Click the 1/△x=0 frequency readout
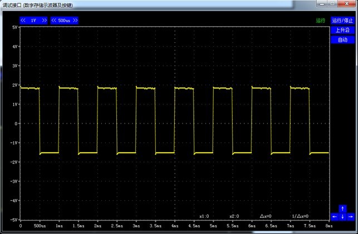 coord(300,216)
